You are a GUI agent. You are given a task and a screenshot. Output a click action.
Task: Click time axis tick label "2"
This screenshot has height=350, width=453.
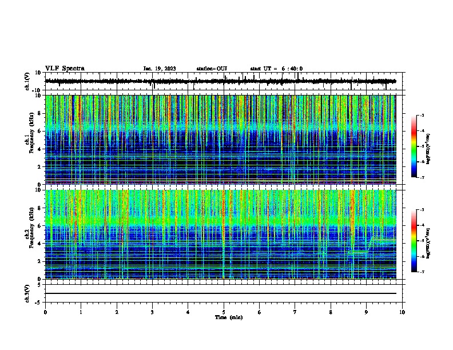coord(117,312)
